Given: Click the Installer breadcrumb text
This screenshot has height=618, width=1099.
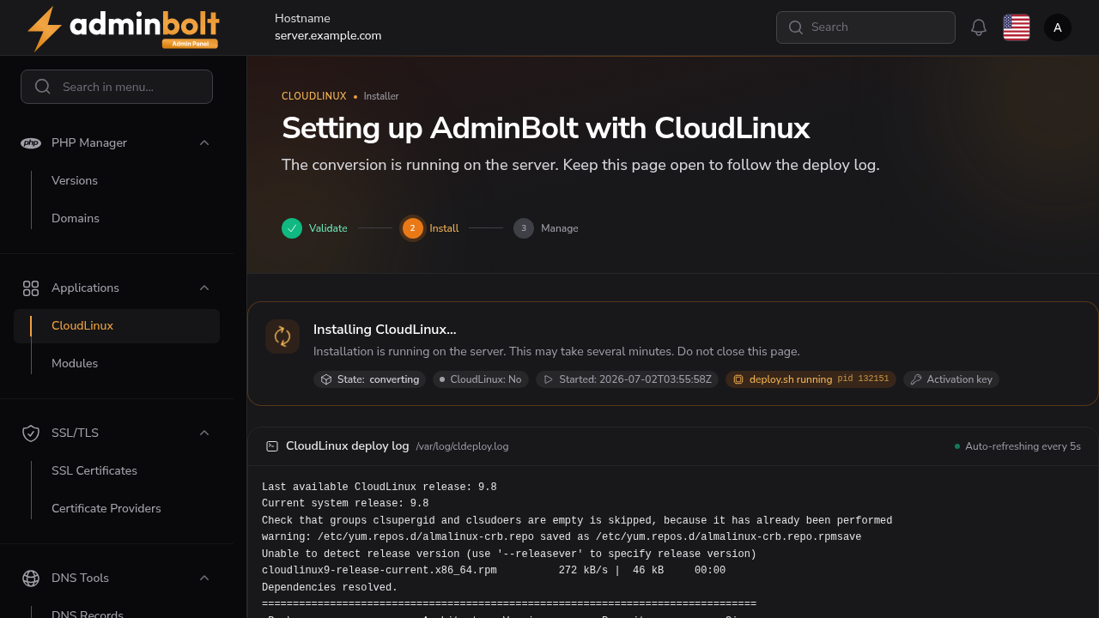Looking at the screenshot, I should click(381, 96).
